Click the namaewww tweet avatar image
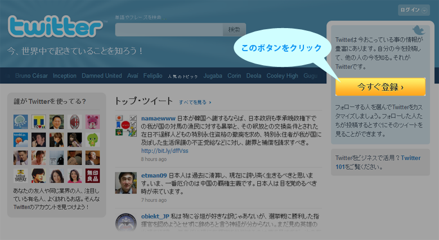This screenshot has width=439, height=240. [126, 125]
